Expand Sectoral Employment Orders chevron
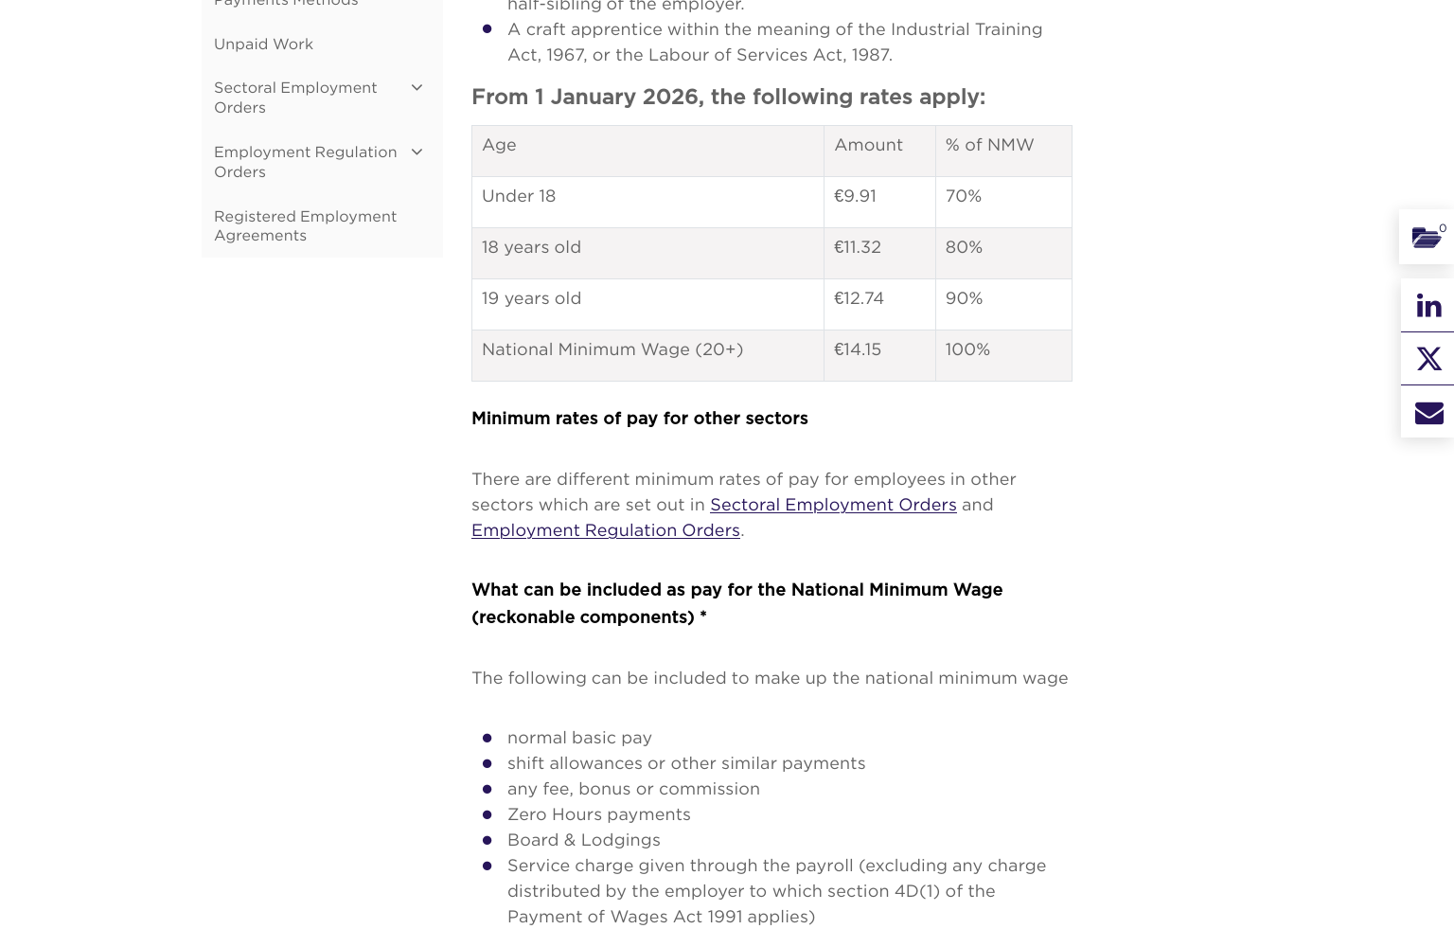1454x947 pixels. (x=417, y=87)
